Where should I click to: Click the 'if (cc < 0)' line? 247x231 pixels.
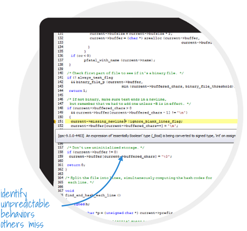coord(81,56)
